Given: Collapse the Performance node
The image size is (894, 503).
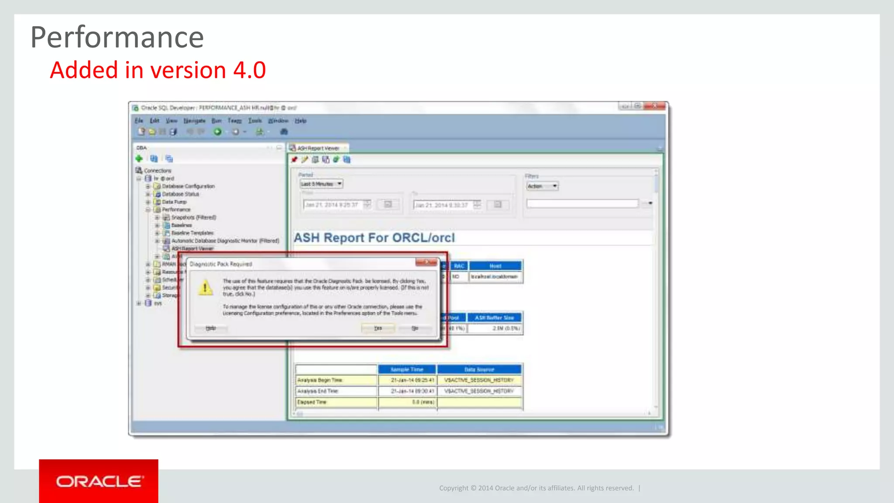Looking at the screenshot, I should click(x=148, y=210).
